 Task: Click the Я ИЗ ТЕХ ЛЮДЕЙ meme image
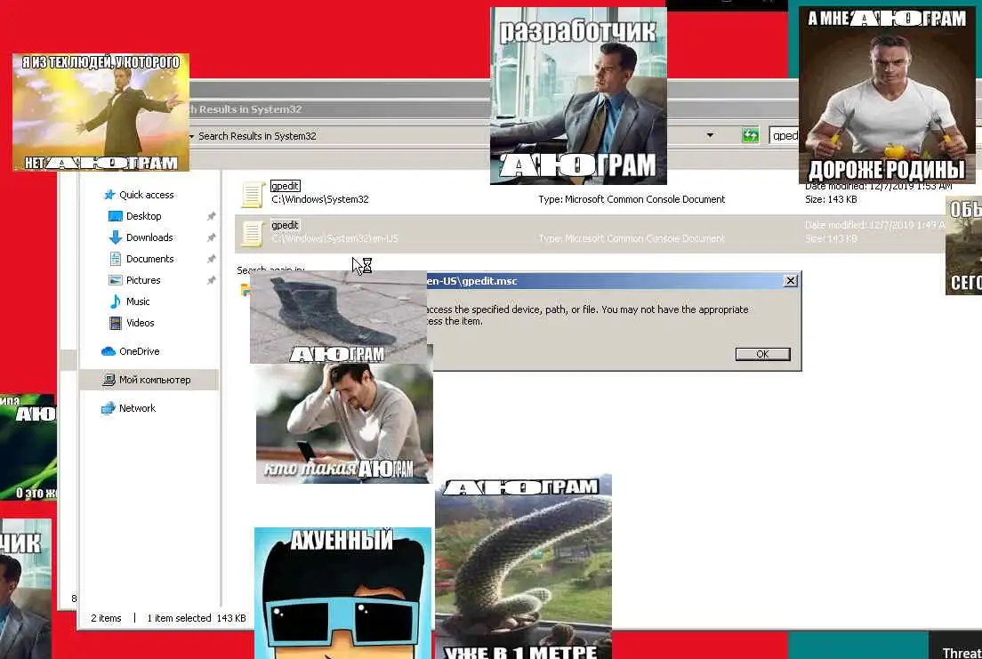101,113
